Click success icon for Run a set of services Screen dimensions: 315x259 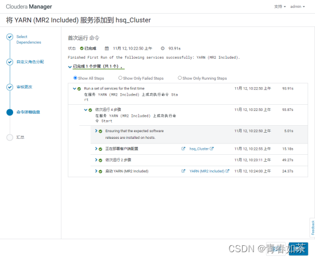point(79,89)
